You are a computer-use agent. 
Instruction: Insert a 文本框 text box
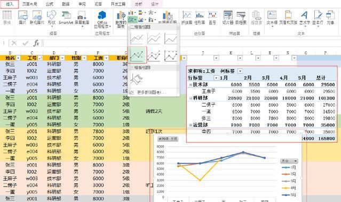pyautogui.click(x=272, y=18)
